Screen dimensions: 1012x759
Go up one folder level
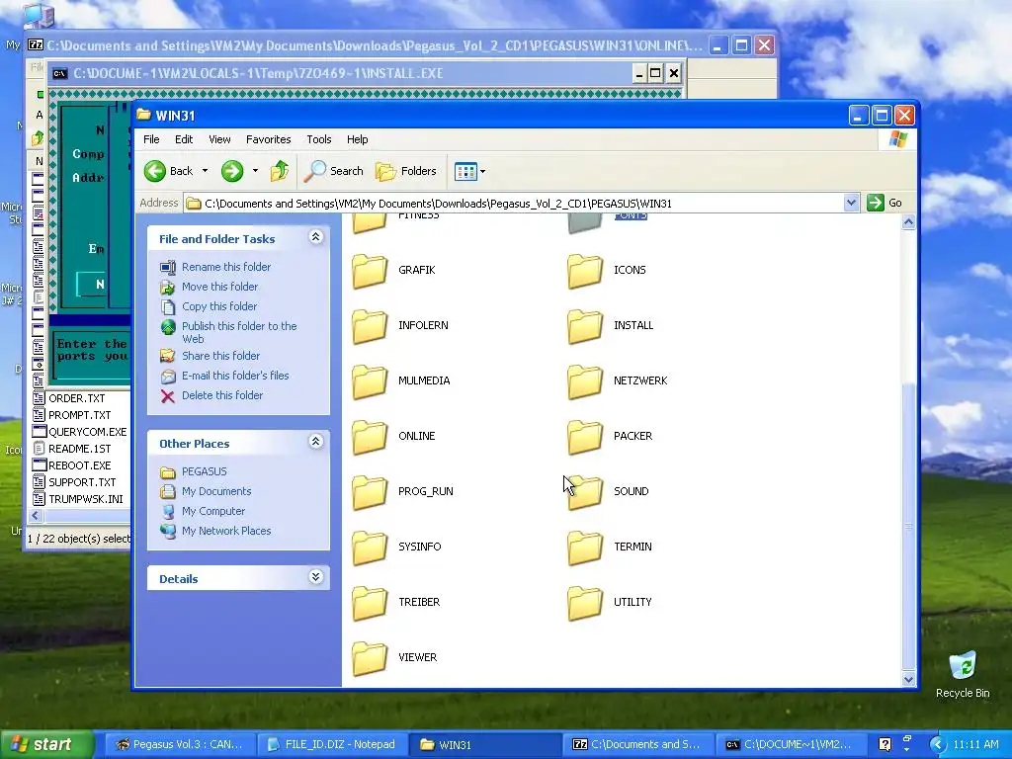click(x=280, y=171)
